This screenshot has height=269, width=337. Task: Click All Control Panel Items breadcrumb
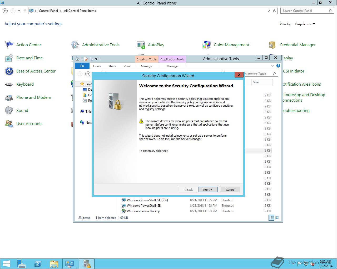pos(80,11)
